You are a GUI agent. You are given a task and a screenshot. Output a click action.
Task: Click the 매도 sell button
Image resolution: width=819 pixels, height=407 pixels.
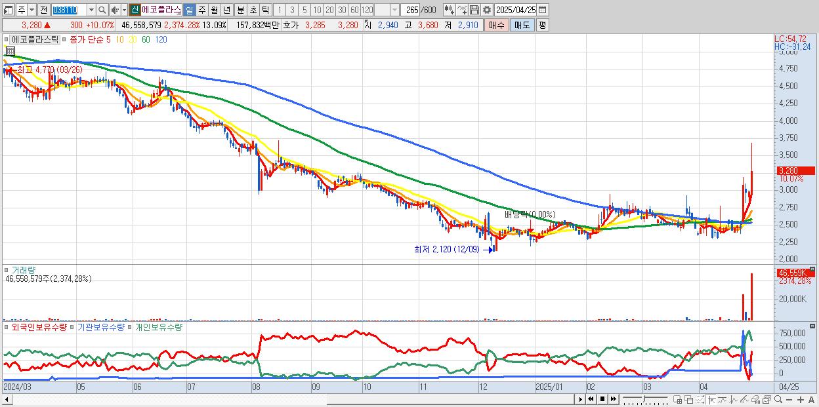click(x=522, y=25)
